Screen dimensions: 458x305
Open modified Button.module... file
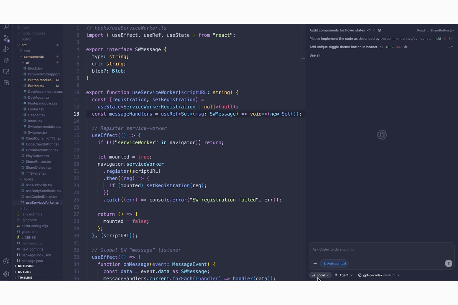41,80
